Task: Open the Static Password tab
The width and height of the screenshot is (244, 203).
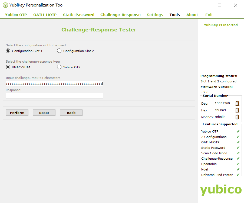Action: [79, 15]
